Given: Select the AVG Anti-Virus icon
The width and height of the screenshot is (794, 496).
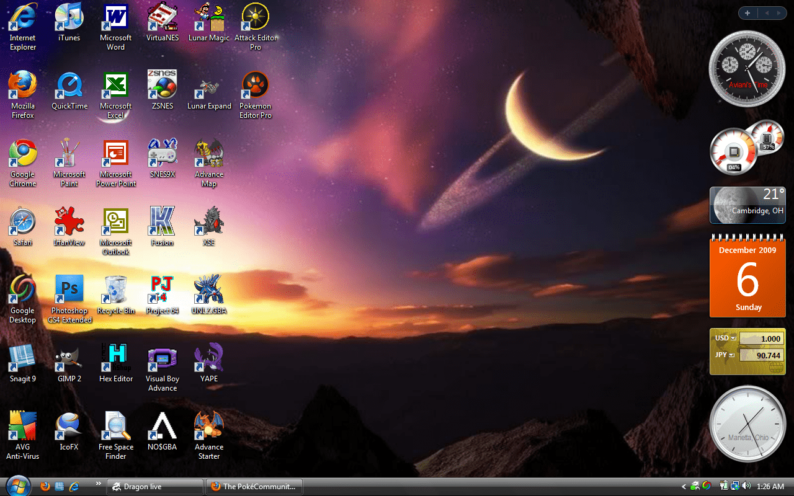Looking at the screenshot, I should [23, 436].
